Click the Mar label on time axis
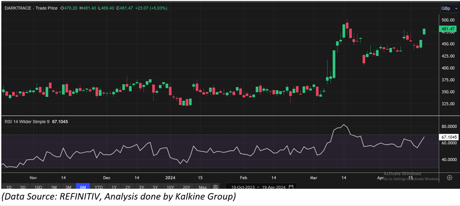The width and height of the screenshot is (460, 206). (314, 178)
